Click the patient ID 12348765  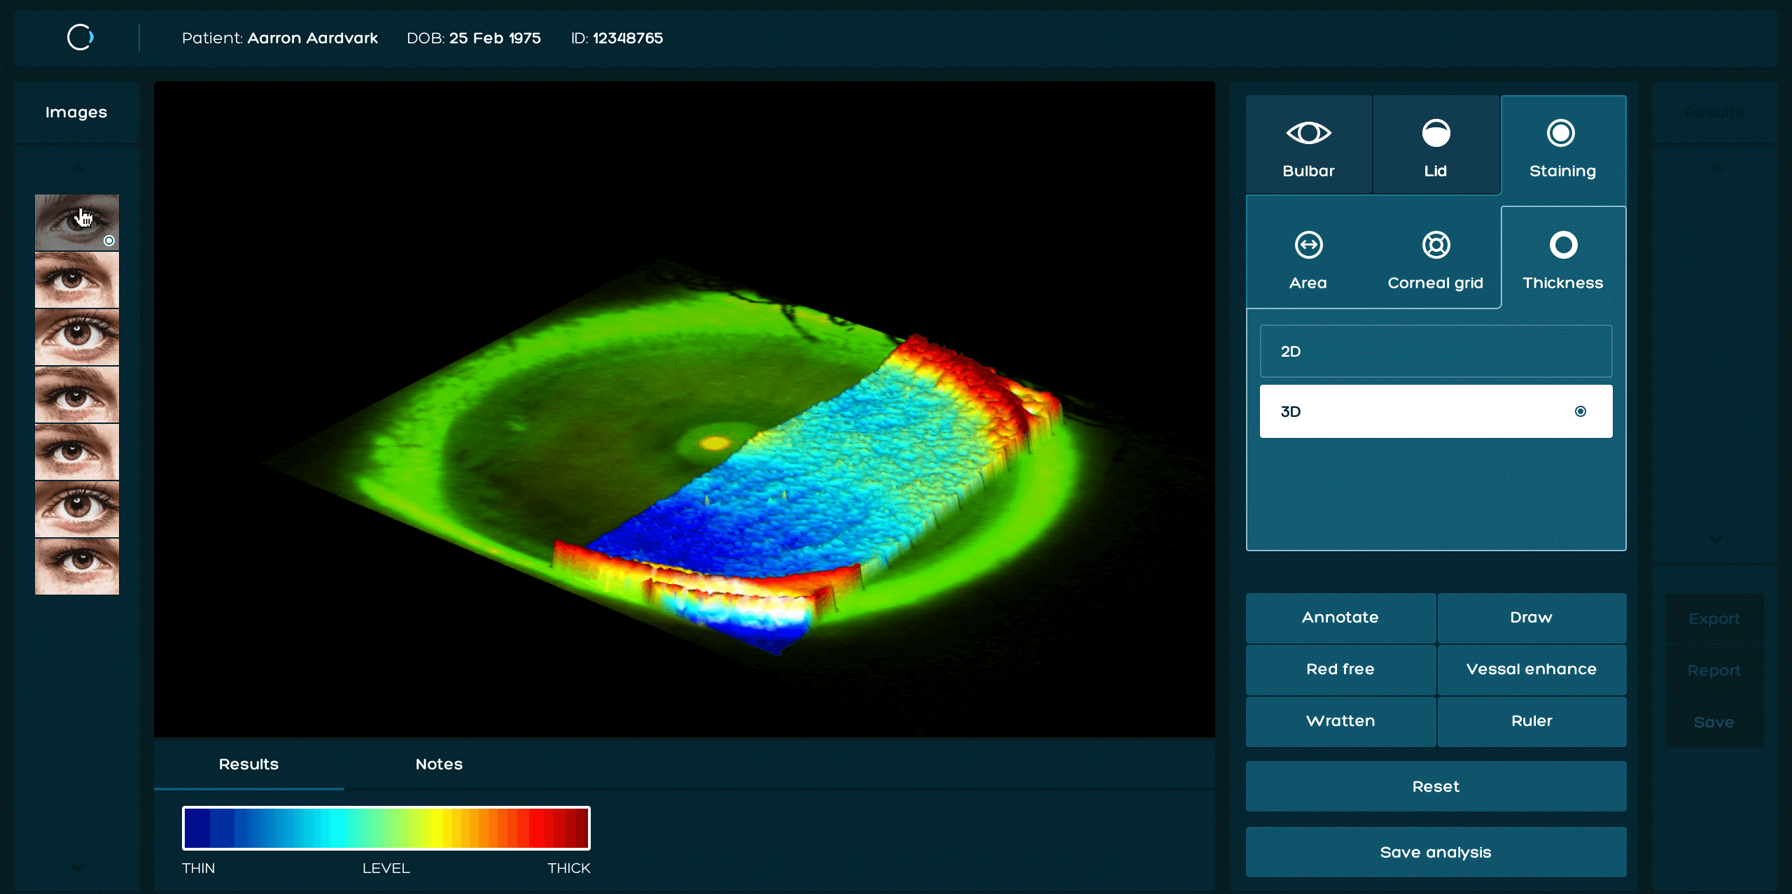tap(628, 38)
